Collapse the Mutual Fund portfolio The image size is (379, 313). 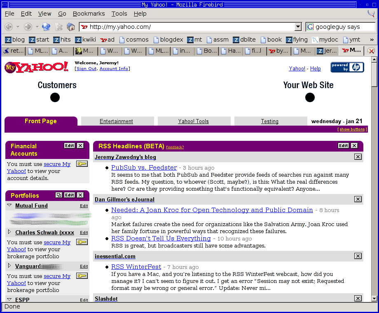coord(9,205)
